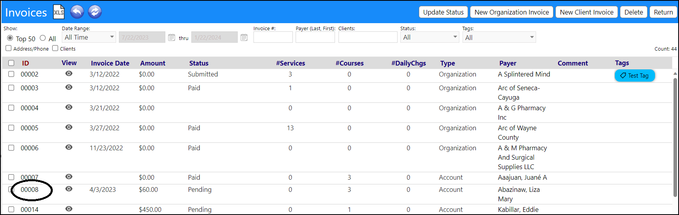Click the Invoice # input field

coord(273,37)
